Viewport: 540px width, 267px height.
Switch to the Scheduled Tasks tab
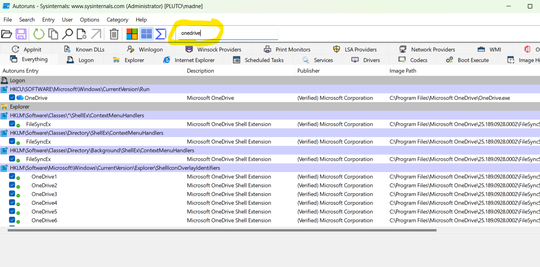(x=259, y=60)
